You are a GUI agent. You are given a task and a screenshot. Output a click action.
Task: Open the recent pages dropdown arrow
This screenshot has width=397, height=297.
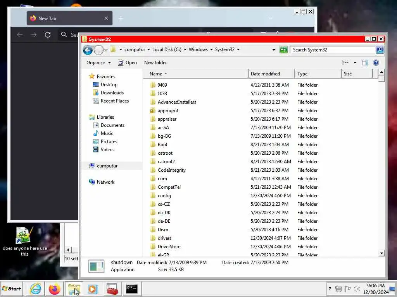click(106, 50)
